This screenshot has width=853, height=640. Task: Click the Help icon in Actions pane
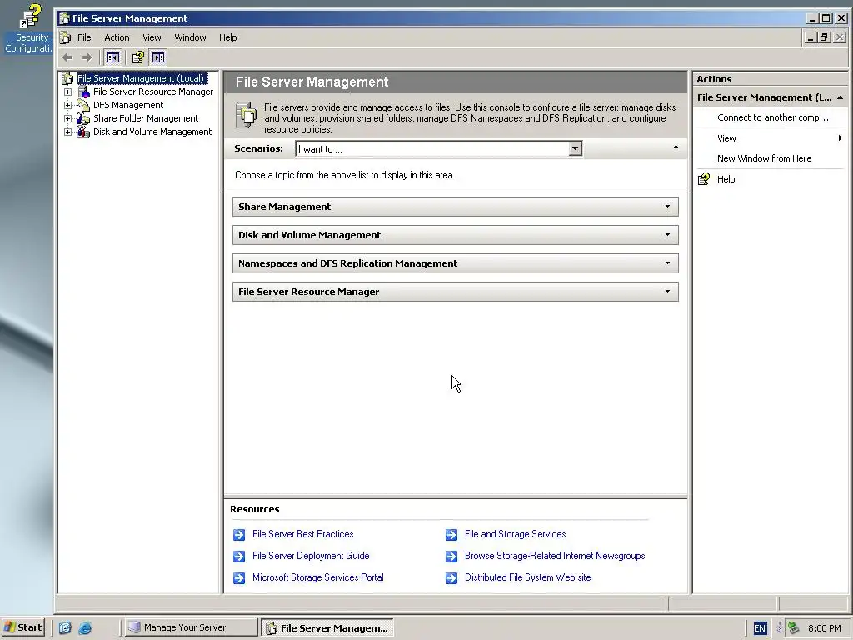704,179
